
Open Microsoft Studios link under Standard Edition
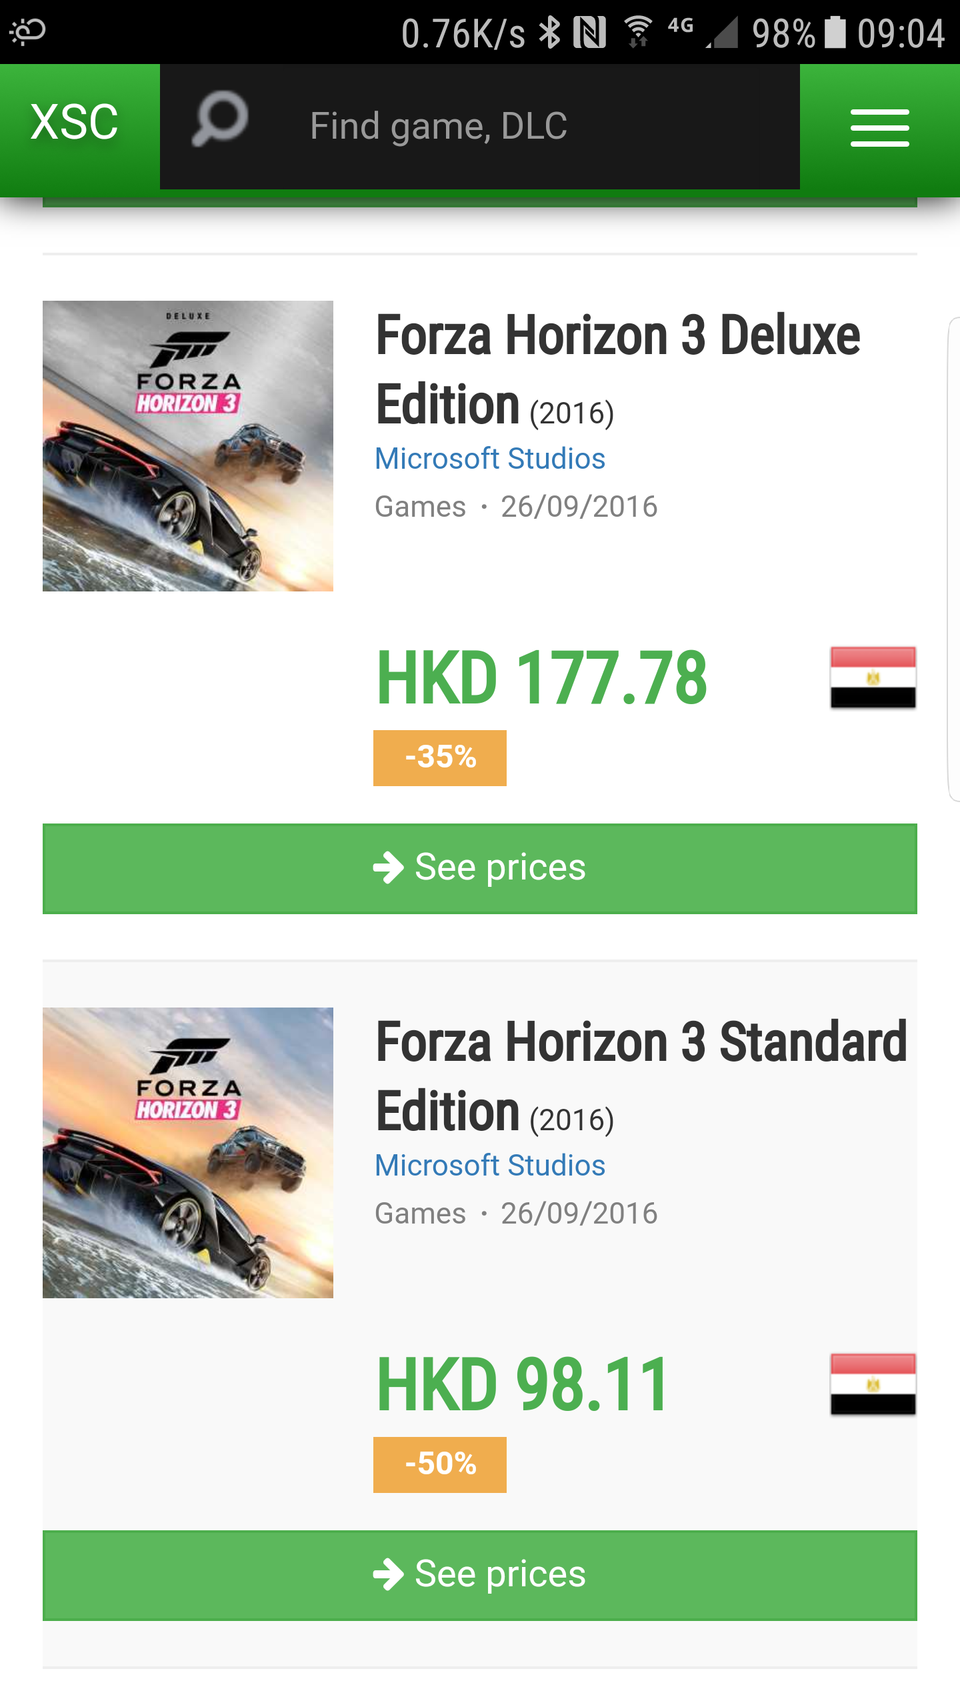[x=490, y=1166]
